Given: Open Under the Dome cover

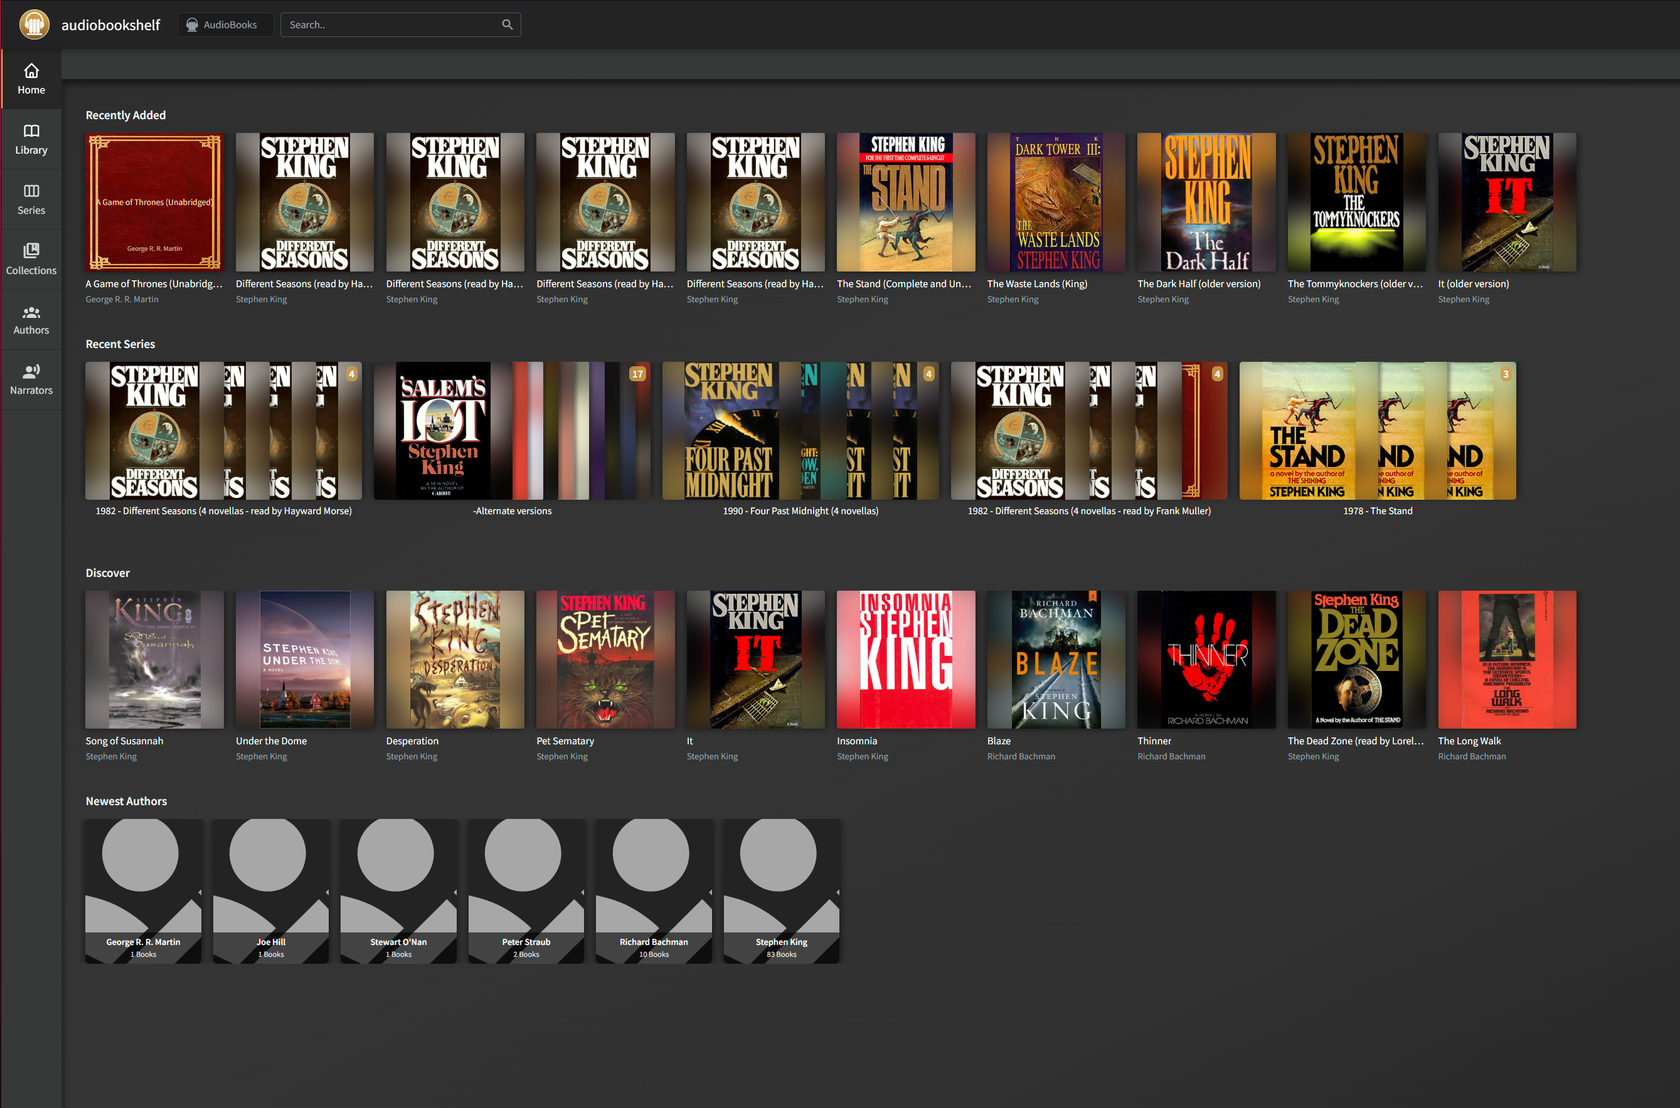Looking at the screenshot, I should tap(305, 659).
